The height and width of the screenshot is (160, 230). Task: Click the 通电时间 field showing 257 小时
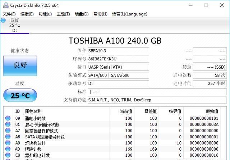(x=210, y=84)
